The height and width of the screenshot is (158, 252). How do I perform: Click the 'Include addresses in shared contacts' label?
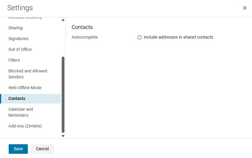(x=178, y=37)
